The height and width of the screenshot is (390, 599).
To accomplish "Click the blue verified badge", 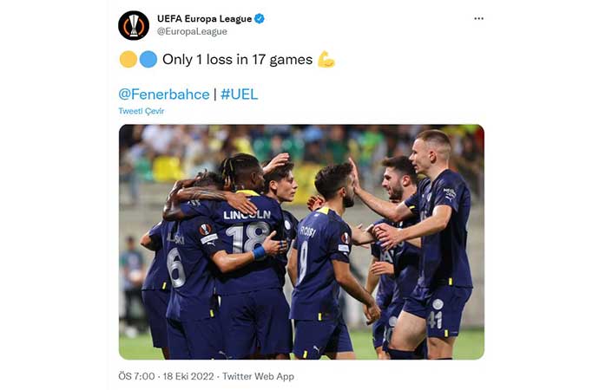I will [260, 18].
